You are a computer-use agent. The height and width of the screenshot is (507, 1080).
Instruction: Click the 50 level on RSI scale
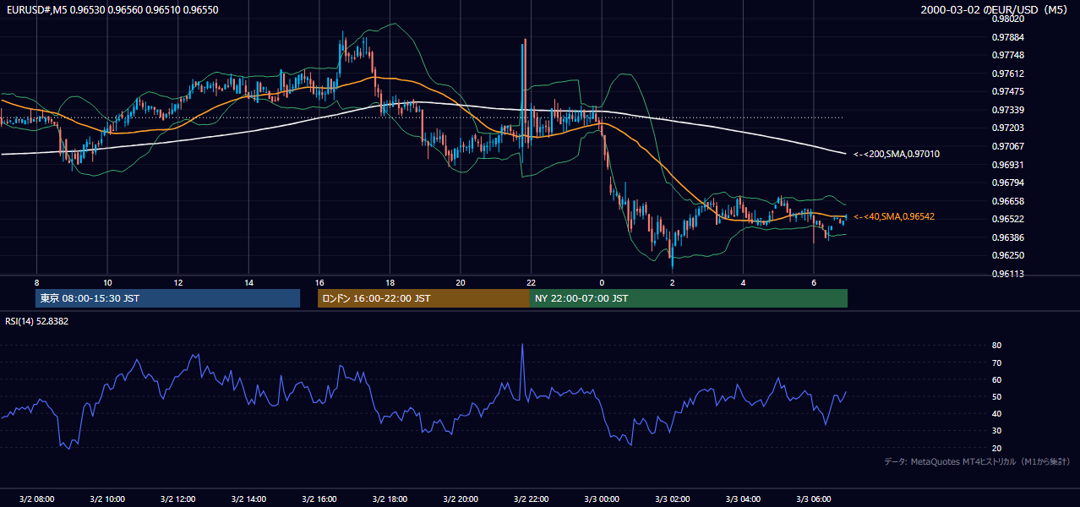(x=996, y=397)
